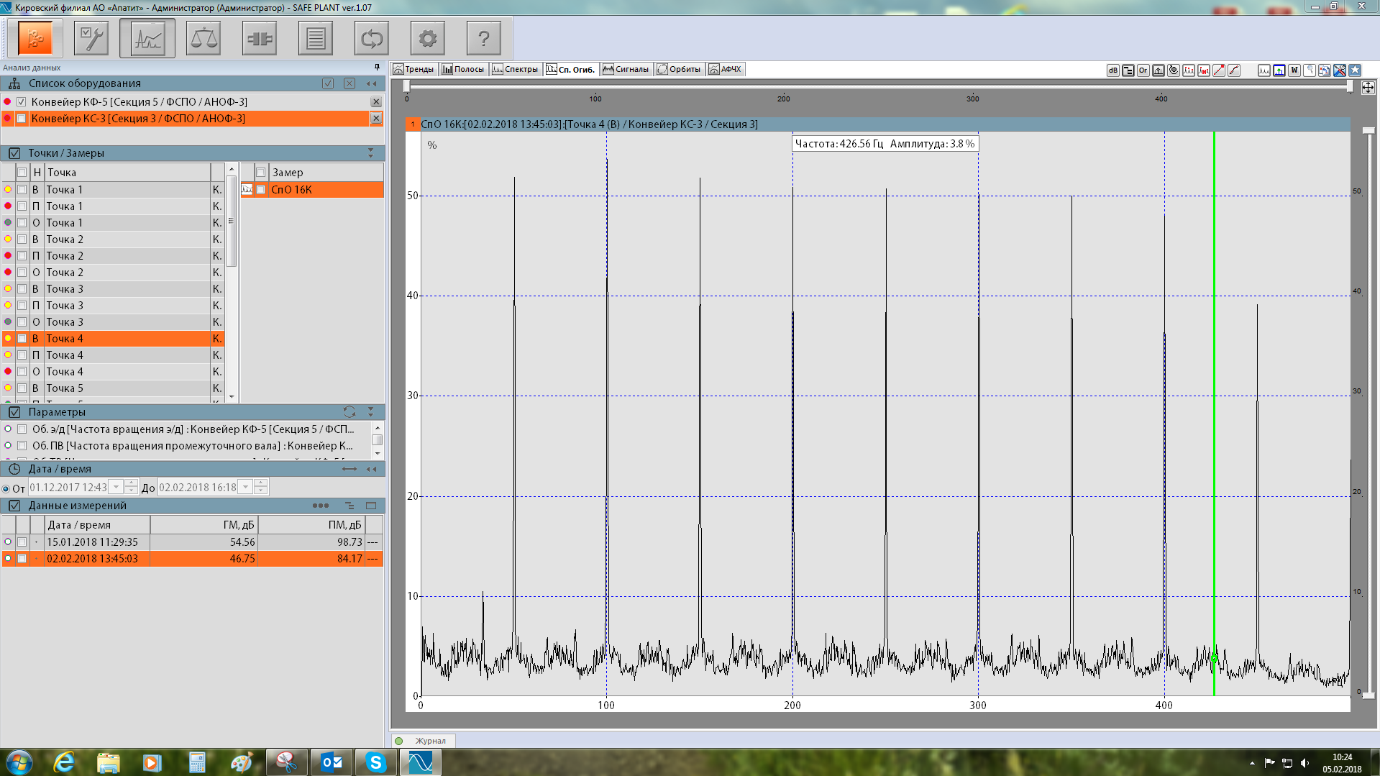Switch to the Полосы tab

(463, 69)
